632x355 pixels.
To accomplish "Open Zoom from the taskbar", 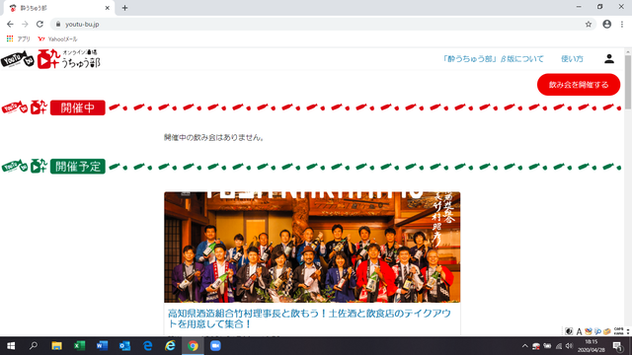I will (215, 346).
